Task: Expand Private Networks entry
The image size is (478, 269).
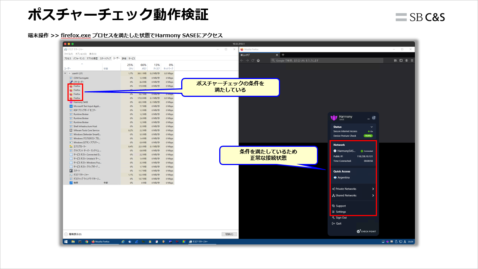Action: pyautogui.click(x=353, y=189)
